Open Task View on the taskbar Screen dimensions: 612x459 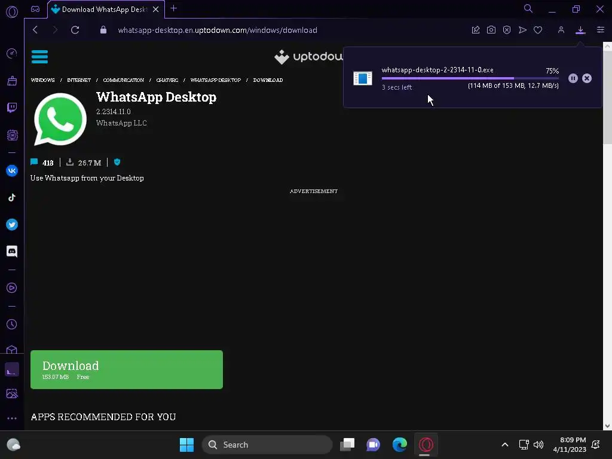click(347, 445)
